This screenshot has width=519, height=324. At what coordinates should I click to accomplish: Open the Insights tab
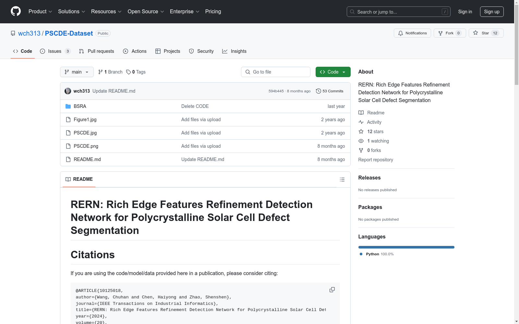(234, 51)
